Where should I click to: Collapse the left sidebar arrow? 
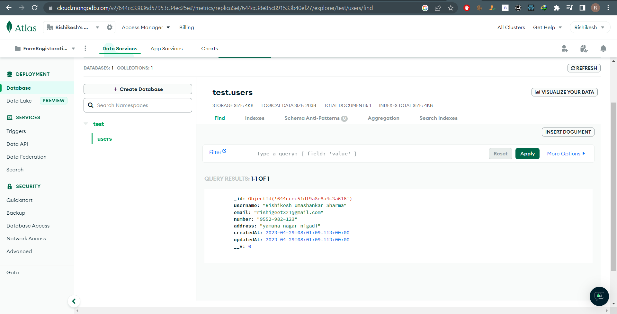(74, 301)
